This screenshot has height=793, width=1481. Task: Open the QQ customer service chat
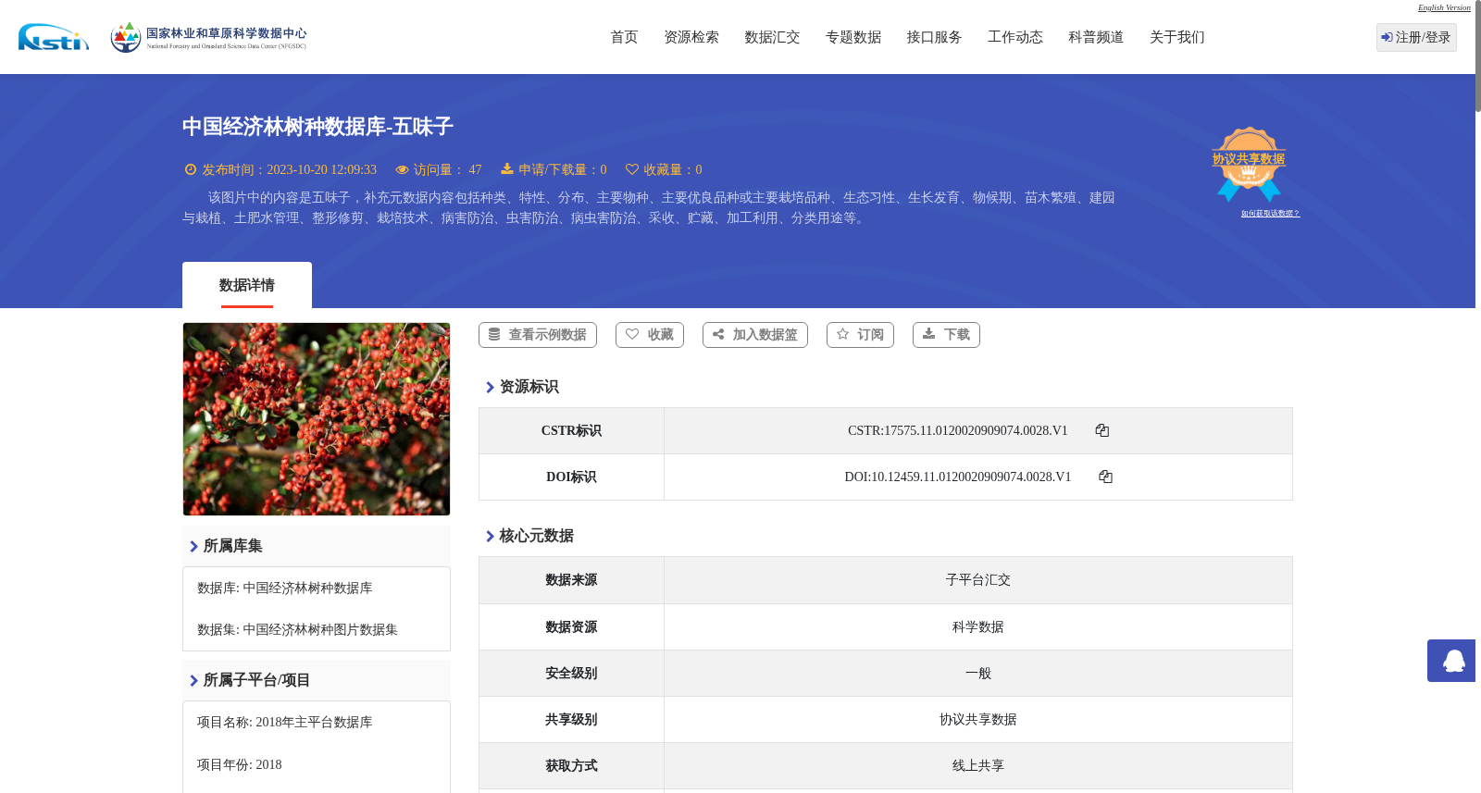(x=1451, y=661)
